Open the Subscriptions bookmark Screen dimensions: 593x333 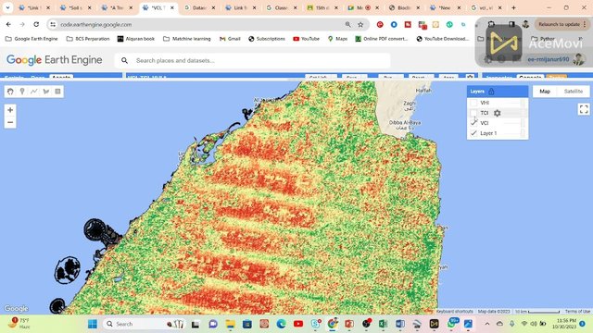coord(267,39)
